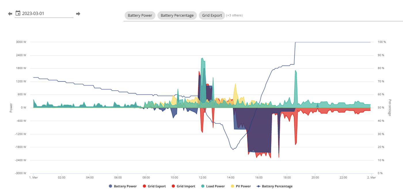This screenshot has height=196, width=403.
Task: Hide the PV Power legend entry
Action: tap(241, 186)
